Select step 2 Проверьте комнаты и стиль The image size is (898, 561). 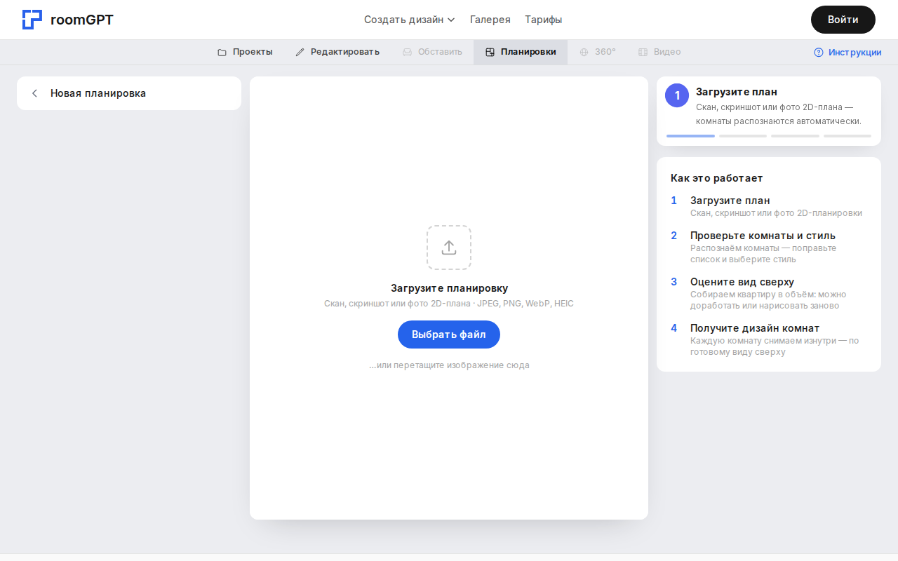pyautogui.click(x=763, y=236)
